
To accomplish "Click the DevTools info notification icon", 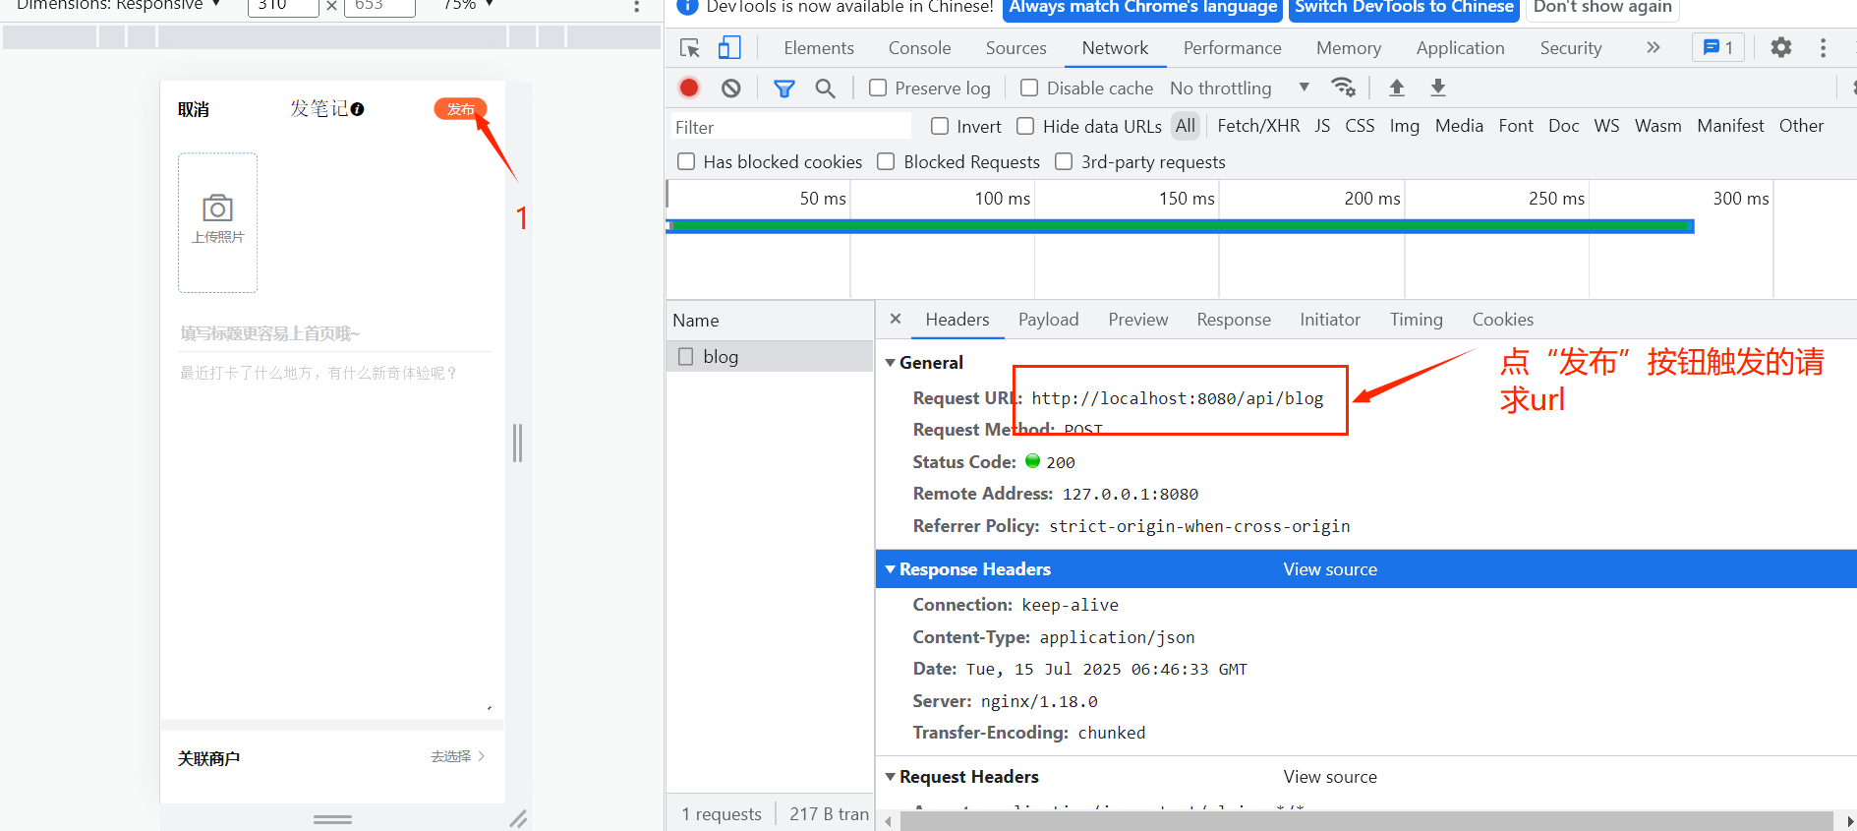I will [688, 6].
